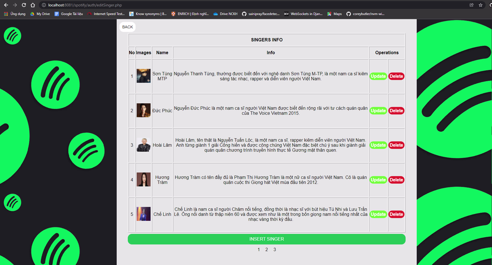Viewport: 492px width, 265px height.
Task: Click Đức Phúc thumbnail image
Action: pyautogui.click(x=144, y=110)
